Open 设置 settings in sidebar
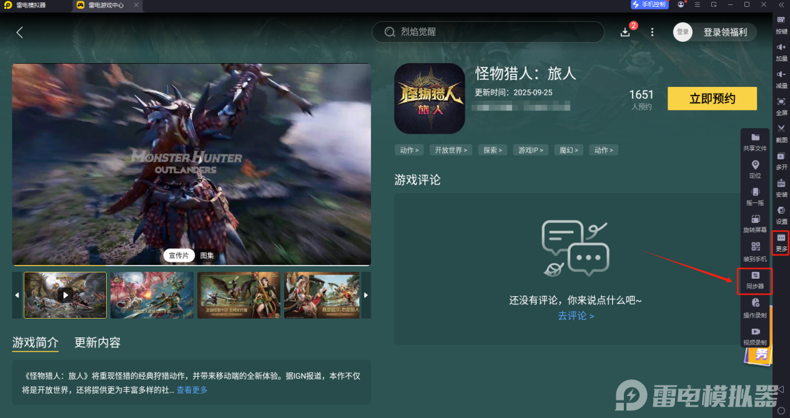This screenshot has height=418, width=790. pyautogui.click(x=781, y=215)
